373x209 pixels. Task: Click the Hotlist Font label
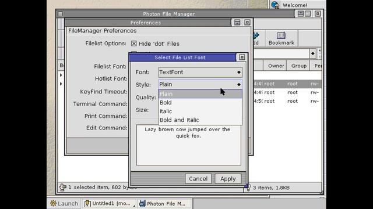pyautogui.click(x=111, y=79)
